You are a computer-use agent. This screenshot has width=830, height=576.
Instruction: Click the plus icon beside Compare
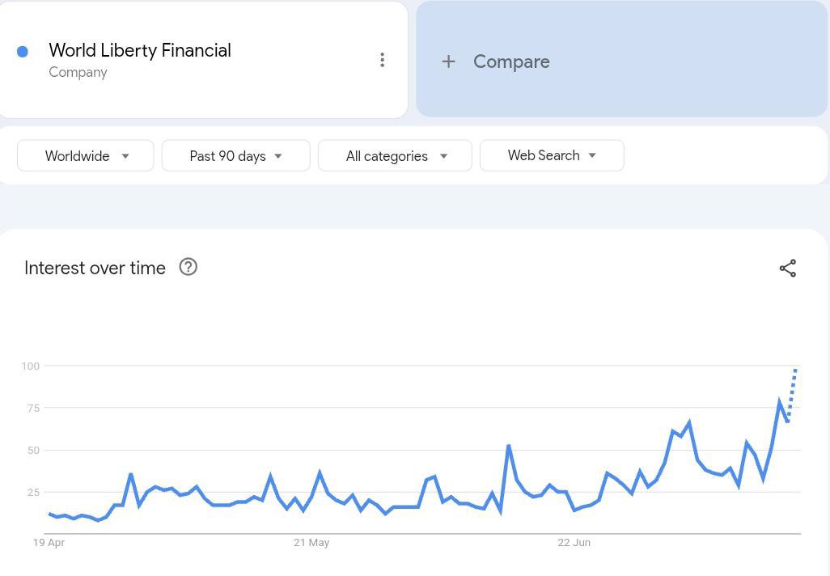(x=448, y=61)
